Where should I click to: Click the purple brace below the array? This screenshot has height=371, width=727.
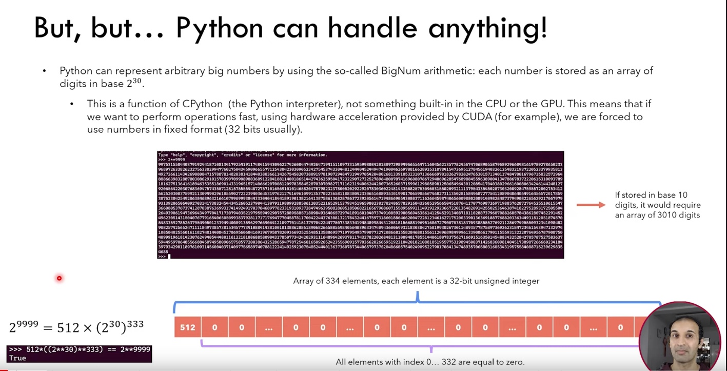(x=430, y=345)
